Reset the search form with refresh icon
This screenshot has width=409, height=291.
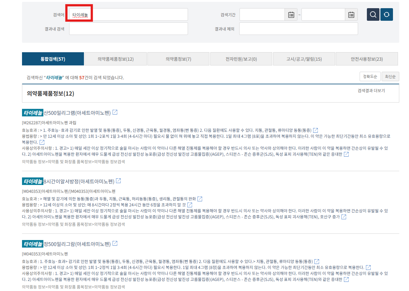(x=387, y=14)
